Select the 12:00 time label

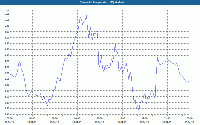(x=100, y=118)
